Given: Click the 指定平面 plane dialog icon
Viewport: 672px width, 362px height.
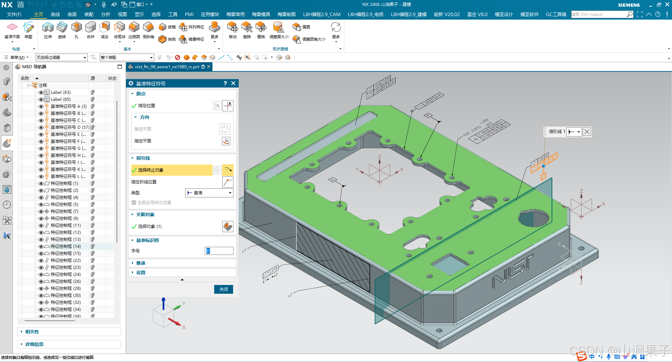Looking at the screenshot, I should pyautogui.click(x=226, y=141).
